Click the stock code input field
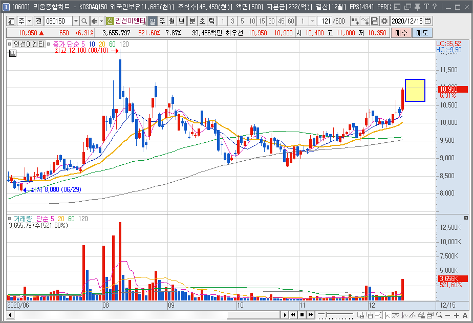 pyautogui.click(x=58, y=21)
